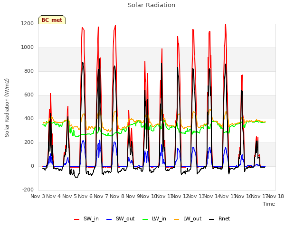This screenshot has height=228, width=304.
Task: Click the 1000 y-axis tick label
Action: 28,47
